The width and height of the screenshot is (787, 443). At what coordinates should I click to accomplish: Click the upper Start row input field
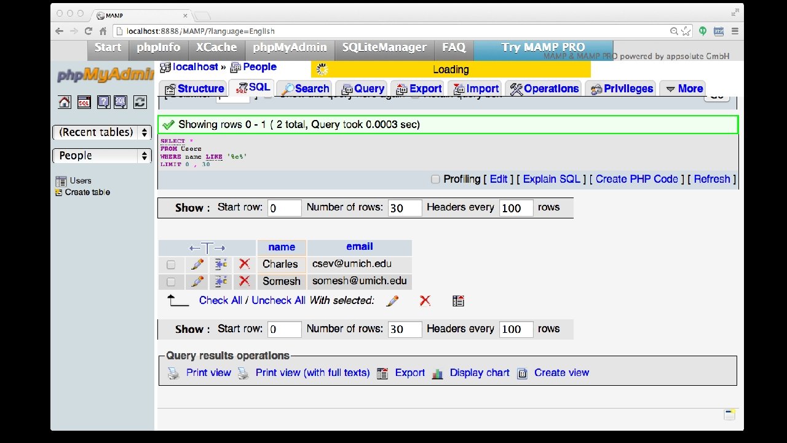coord(285,208)
